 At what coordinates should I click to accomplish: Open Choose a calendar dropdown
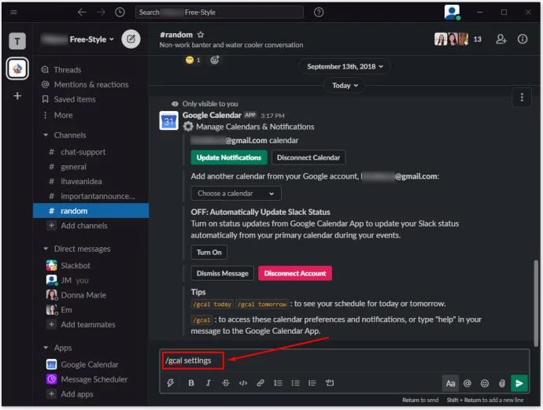pyautogui.click(x=236, y=194)
